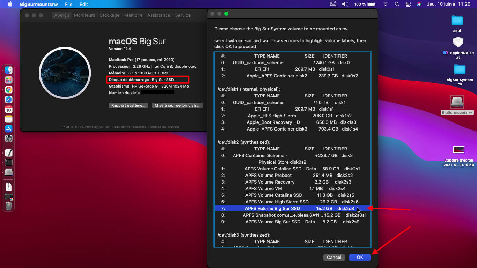Open App Store from the Dock

click(x=9, y=129)
